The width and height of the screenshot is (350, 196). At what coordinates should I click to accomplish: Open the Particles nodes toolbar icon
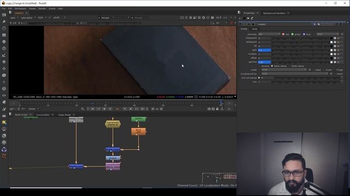coord(4,82)
